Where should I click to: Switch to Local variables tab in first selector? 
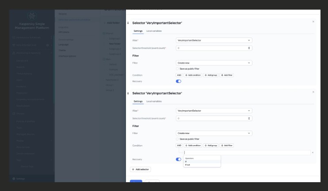click(154, 31)
